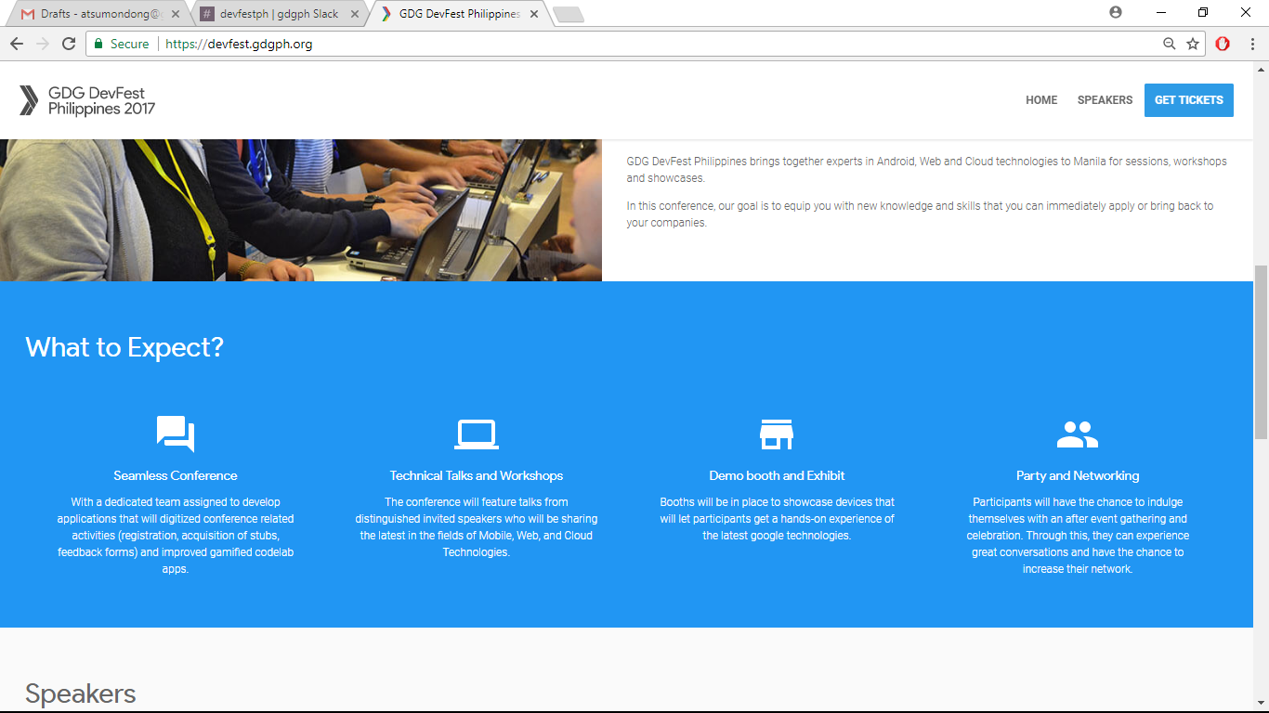Screen dimensions: 1269x713
Task: Click the Technical Talks laptop icon
Action: click(x=477, y=434)
